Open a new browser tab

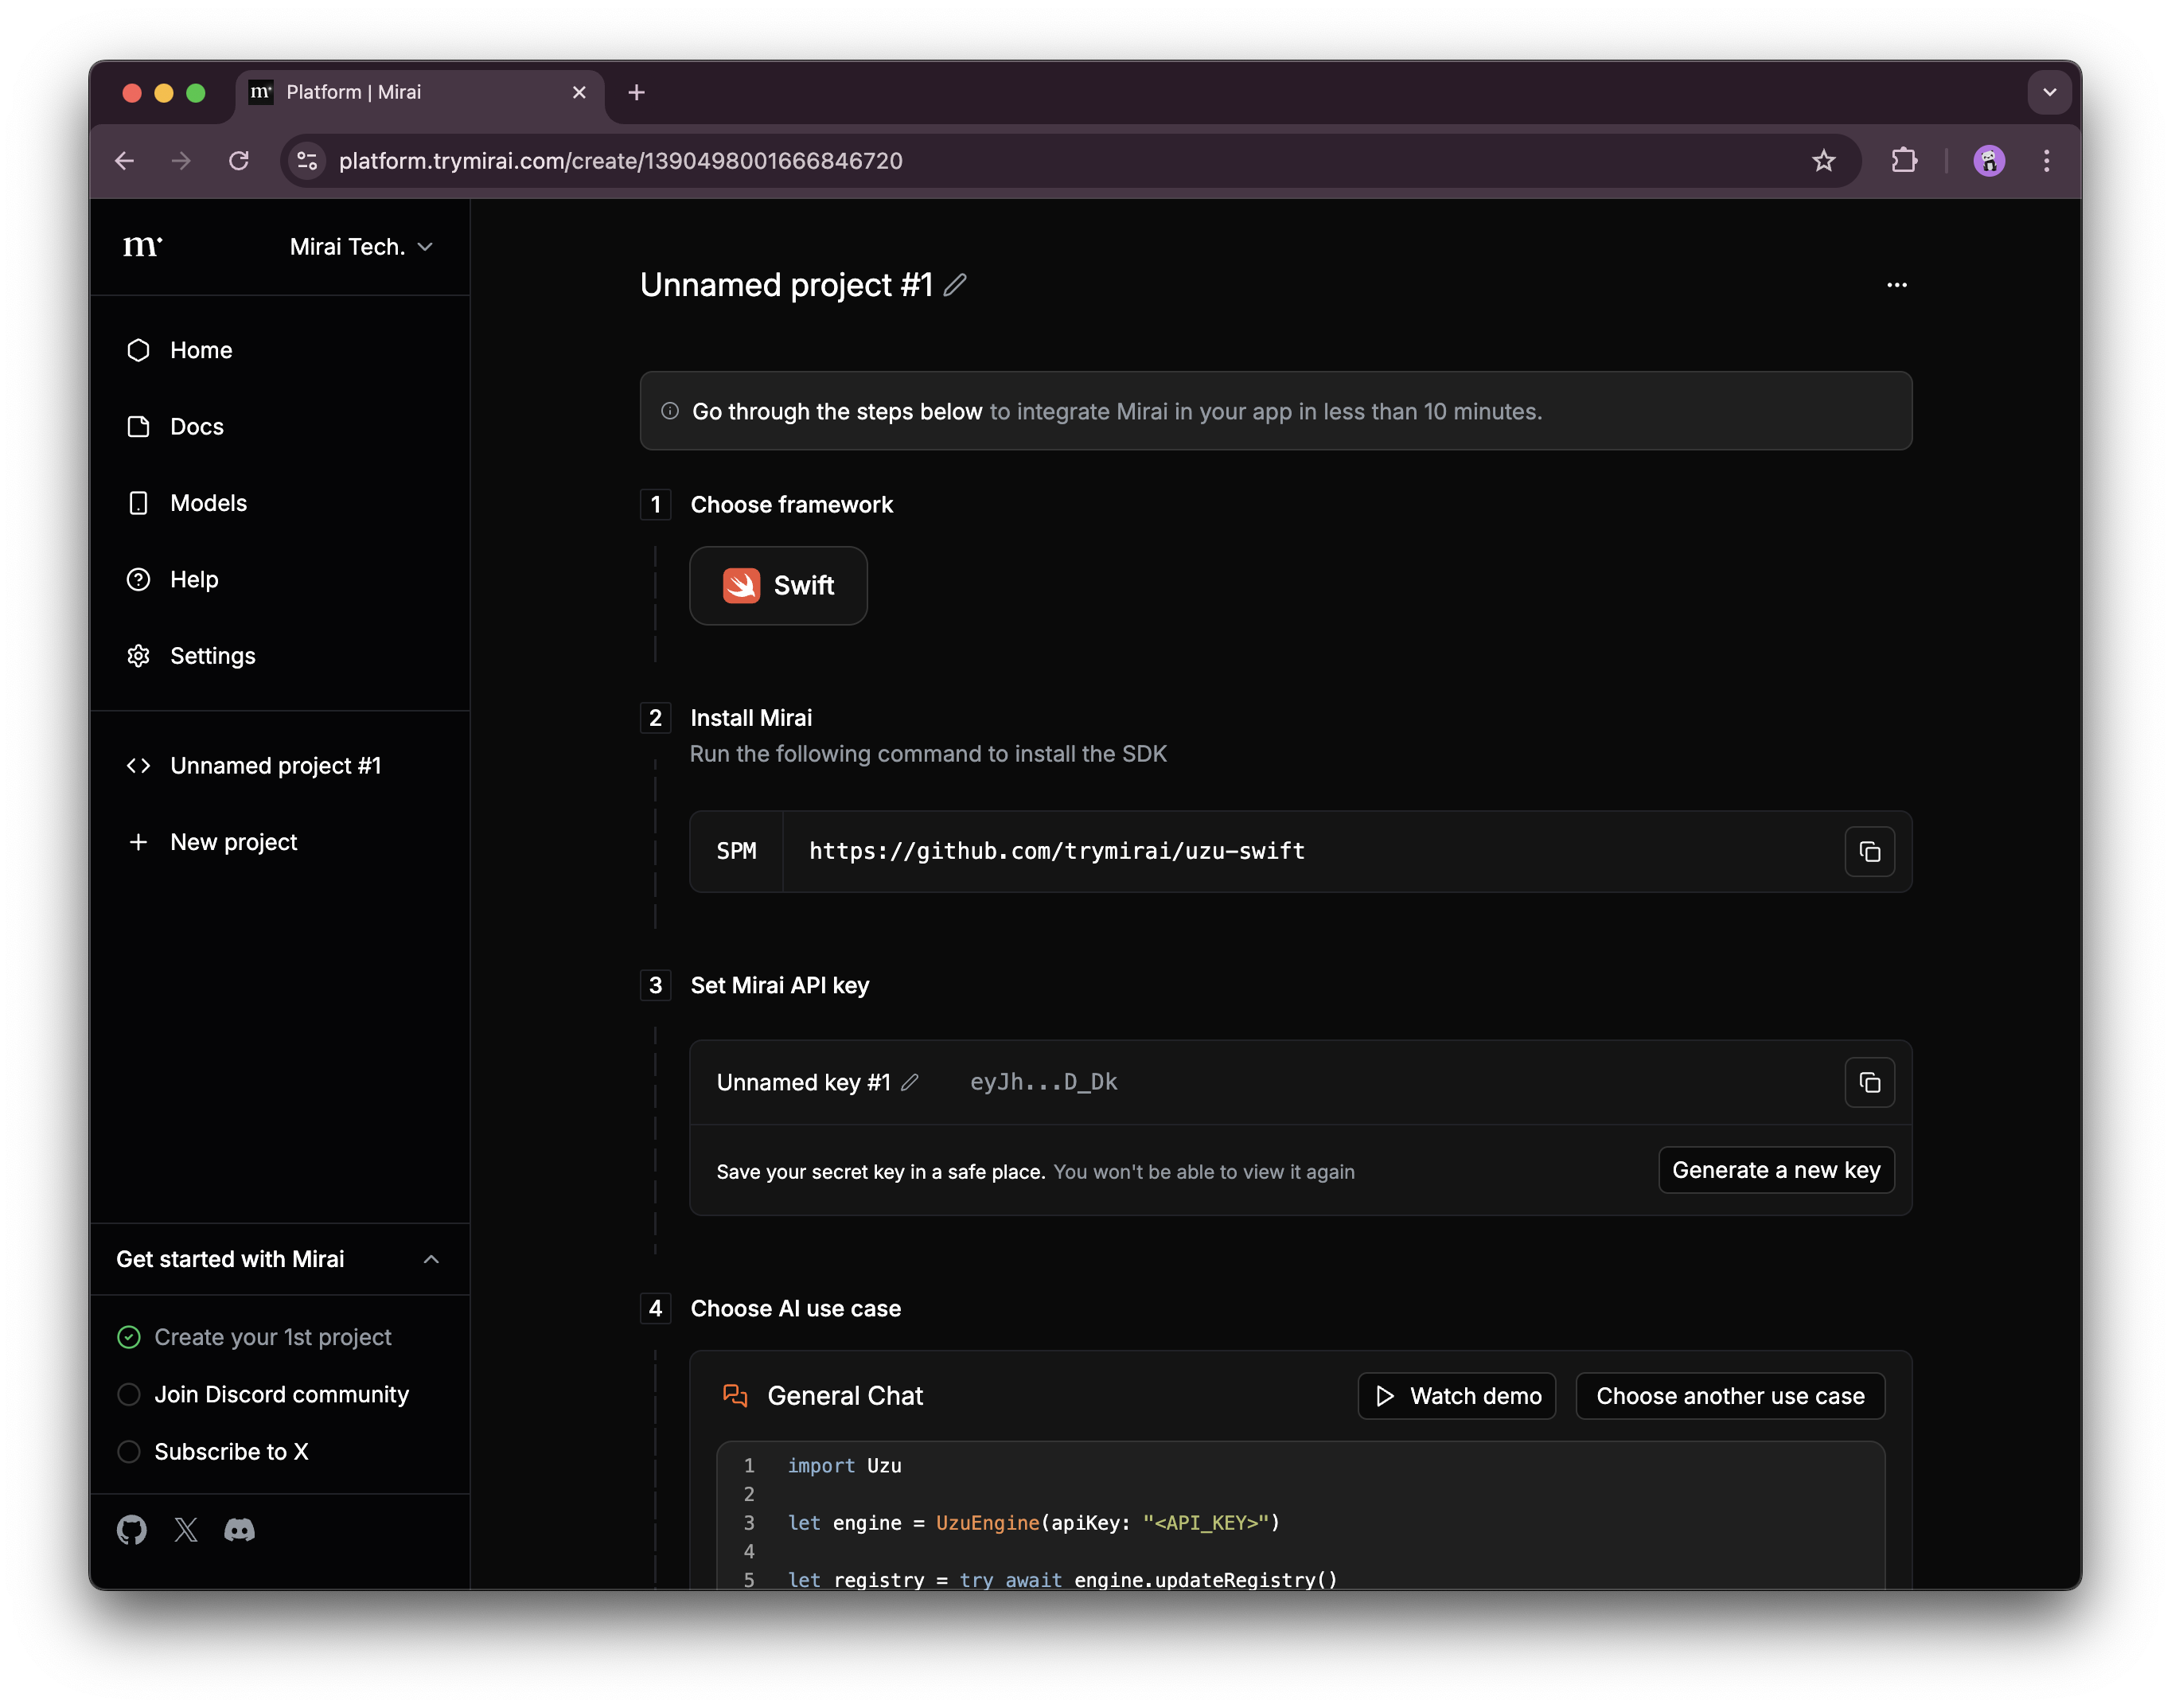point(636,93)
